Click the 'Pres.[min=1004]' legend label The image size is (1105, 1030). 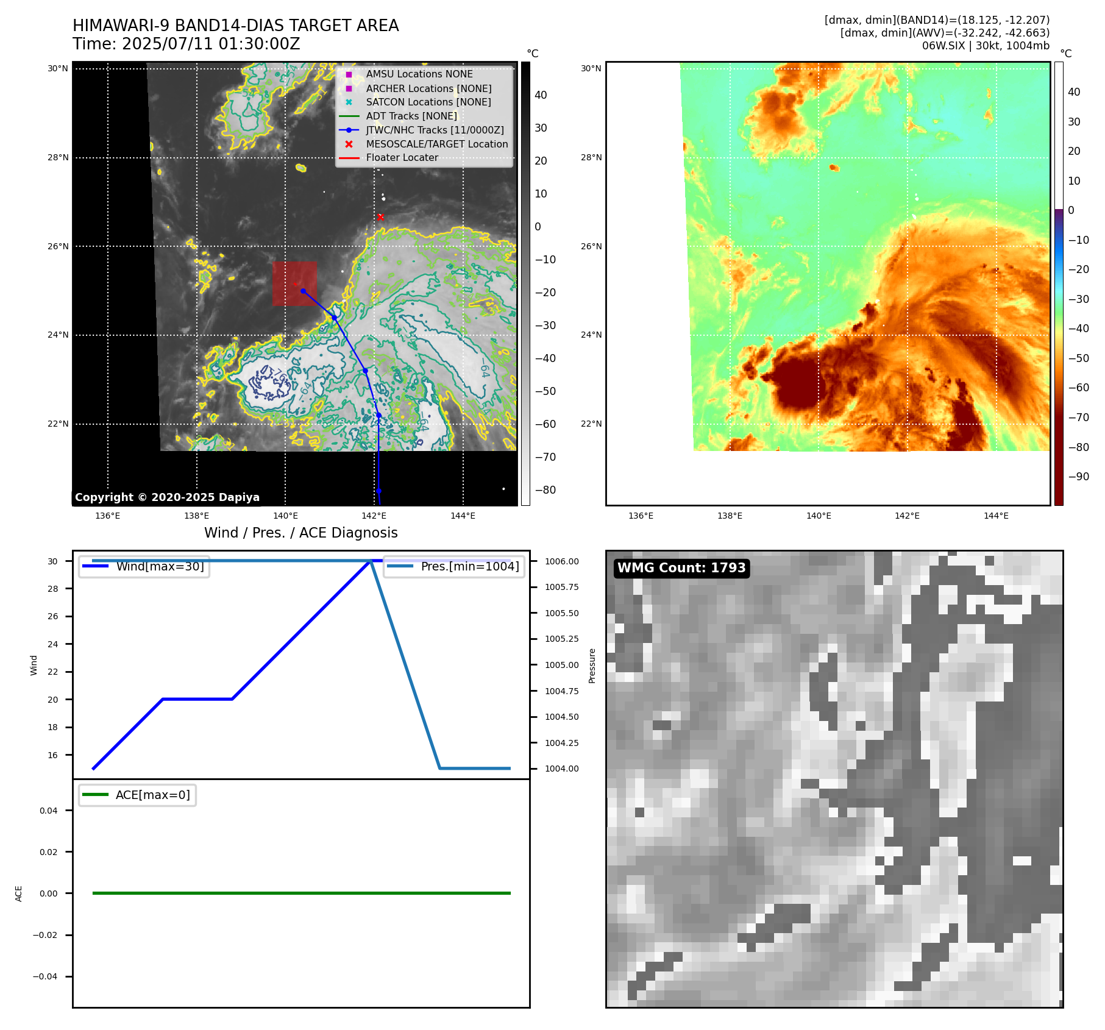(x=470, y=566)
